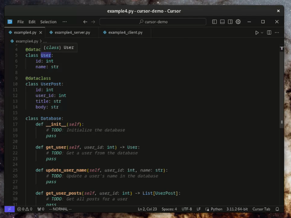Viewport: 291px width, 218px height.
Task: Toggle the primary side bar layout icon
Action: [214, 22]
